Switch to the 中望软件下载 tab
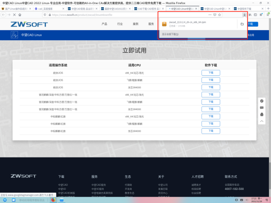Viewport: 271px width, 203px height. point(246,9)
